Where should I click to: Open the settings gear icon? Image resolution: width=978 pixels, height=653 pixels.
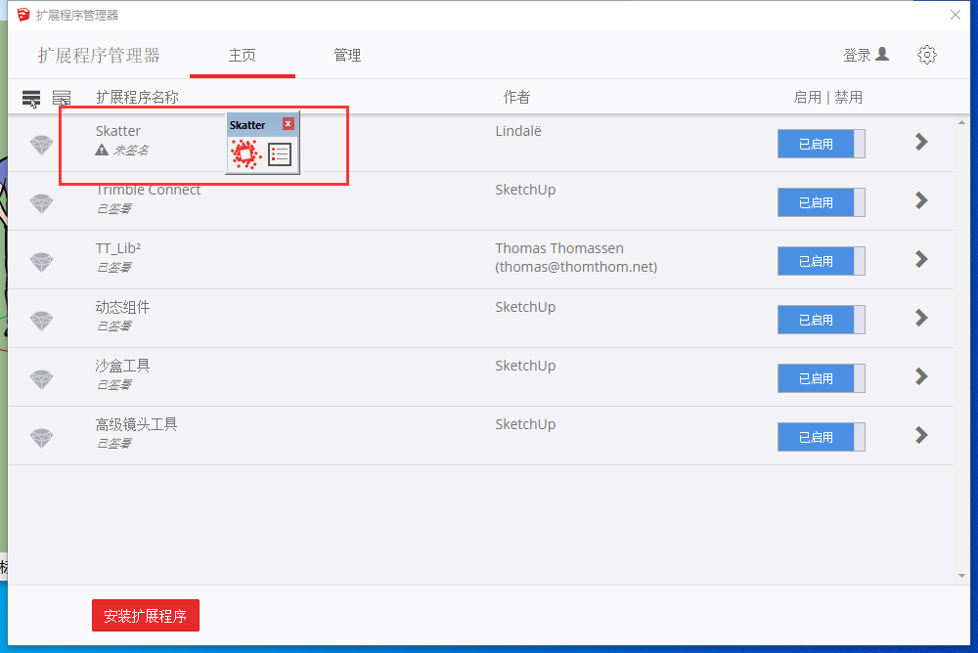pos(927,55)
